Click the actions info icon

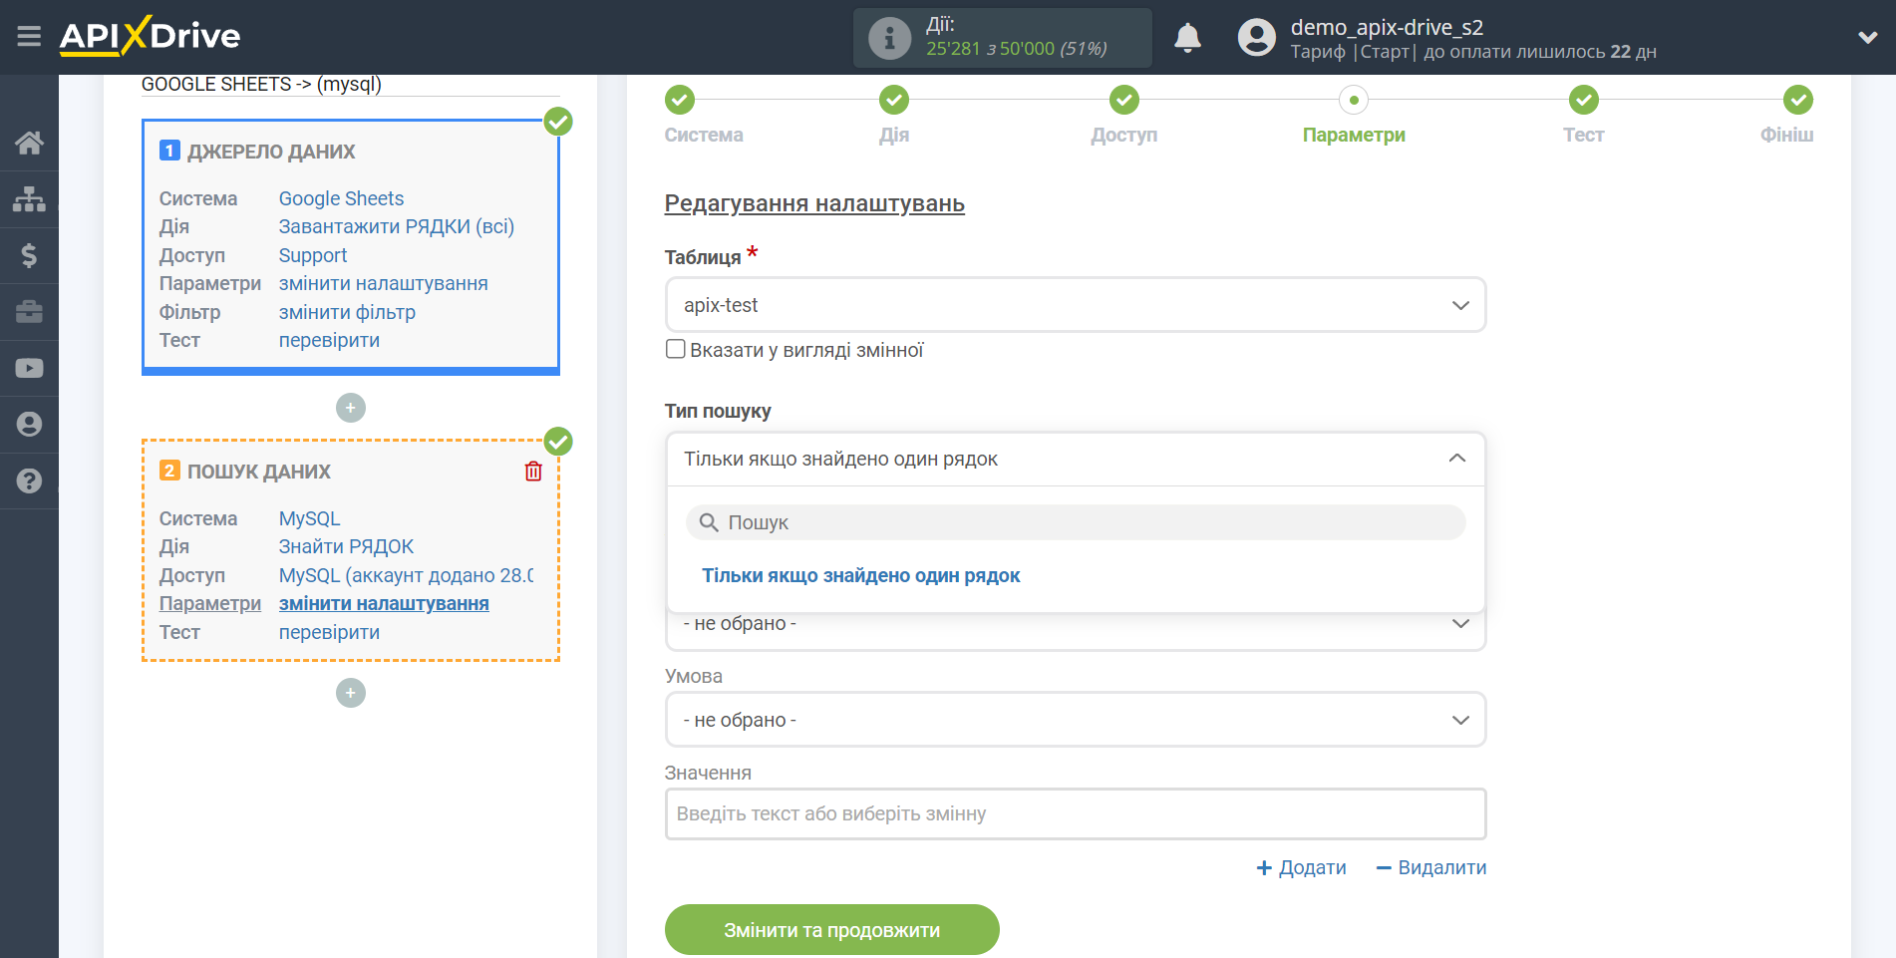pos(889,38)
